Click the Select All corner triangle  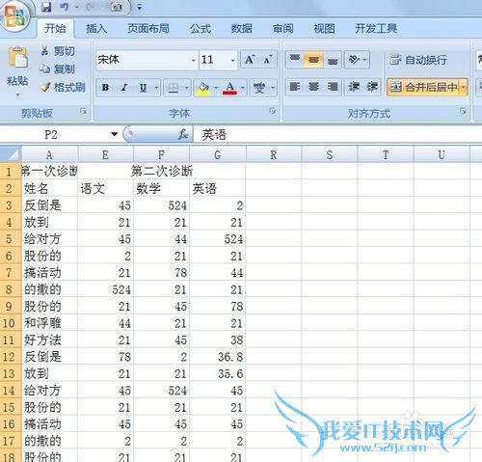pyautogui.click(x=11, y=154)
